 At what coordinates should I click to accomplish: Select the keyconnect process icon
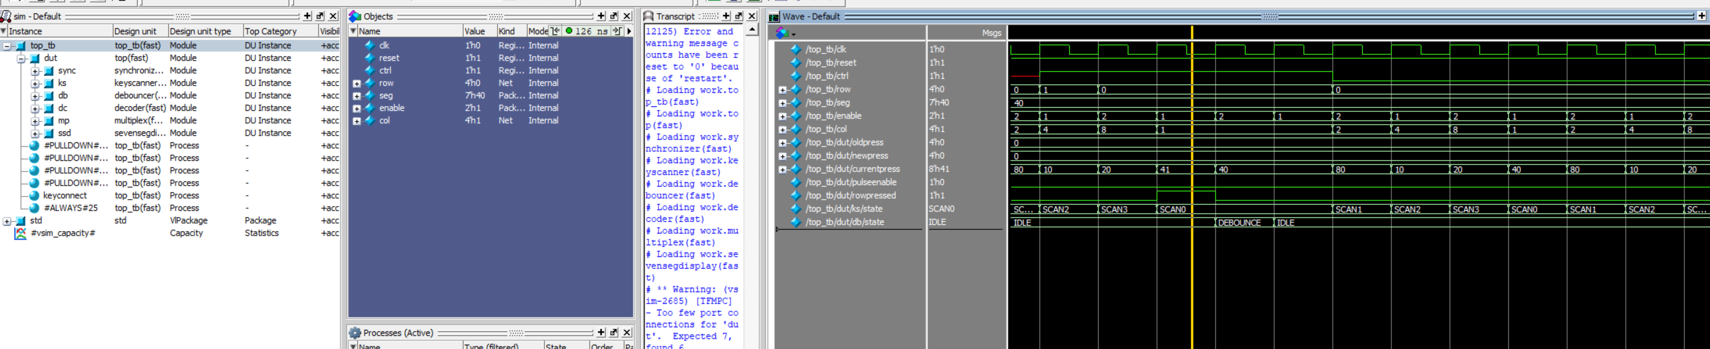click(34, 196)
